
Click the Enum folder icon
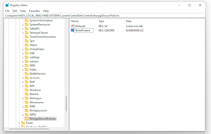click(23, 123)
